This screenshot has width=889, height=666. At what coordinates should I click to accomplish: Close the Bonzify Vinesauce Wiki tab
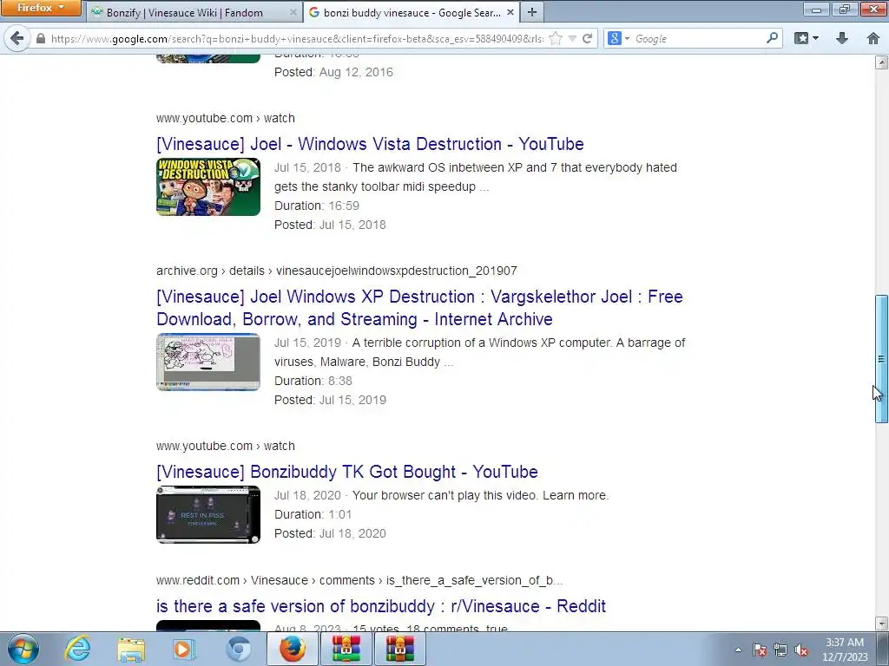[x=293, y=12]
